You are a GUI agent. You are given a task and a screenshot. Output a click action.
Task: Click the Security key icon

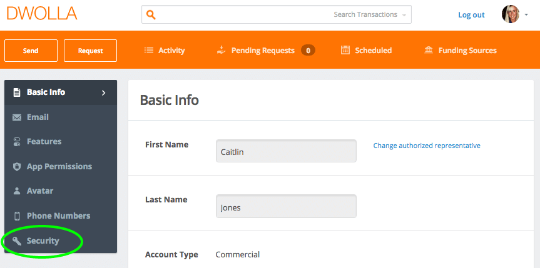17,241
